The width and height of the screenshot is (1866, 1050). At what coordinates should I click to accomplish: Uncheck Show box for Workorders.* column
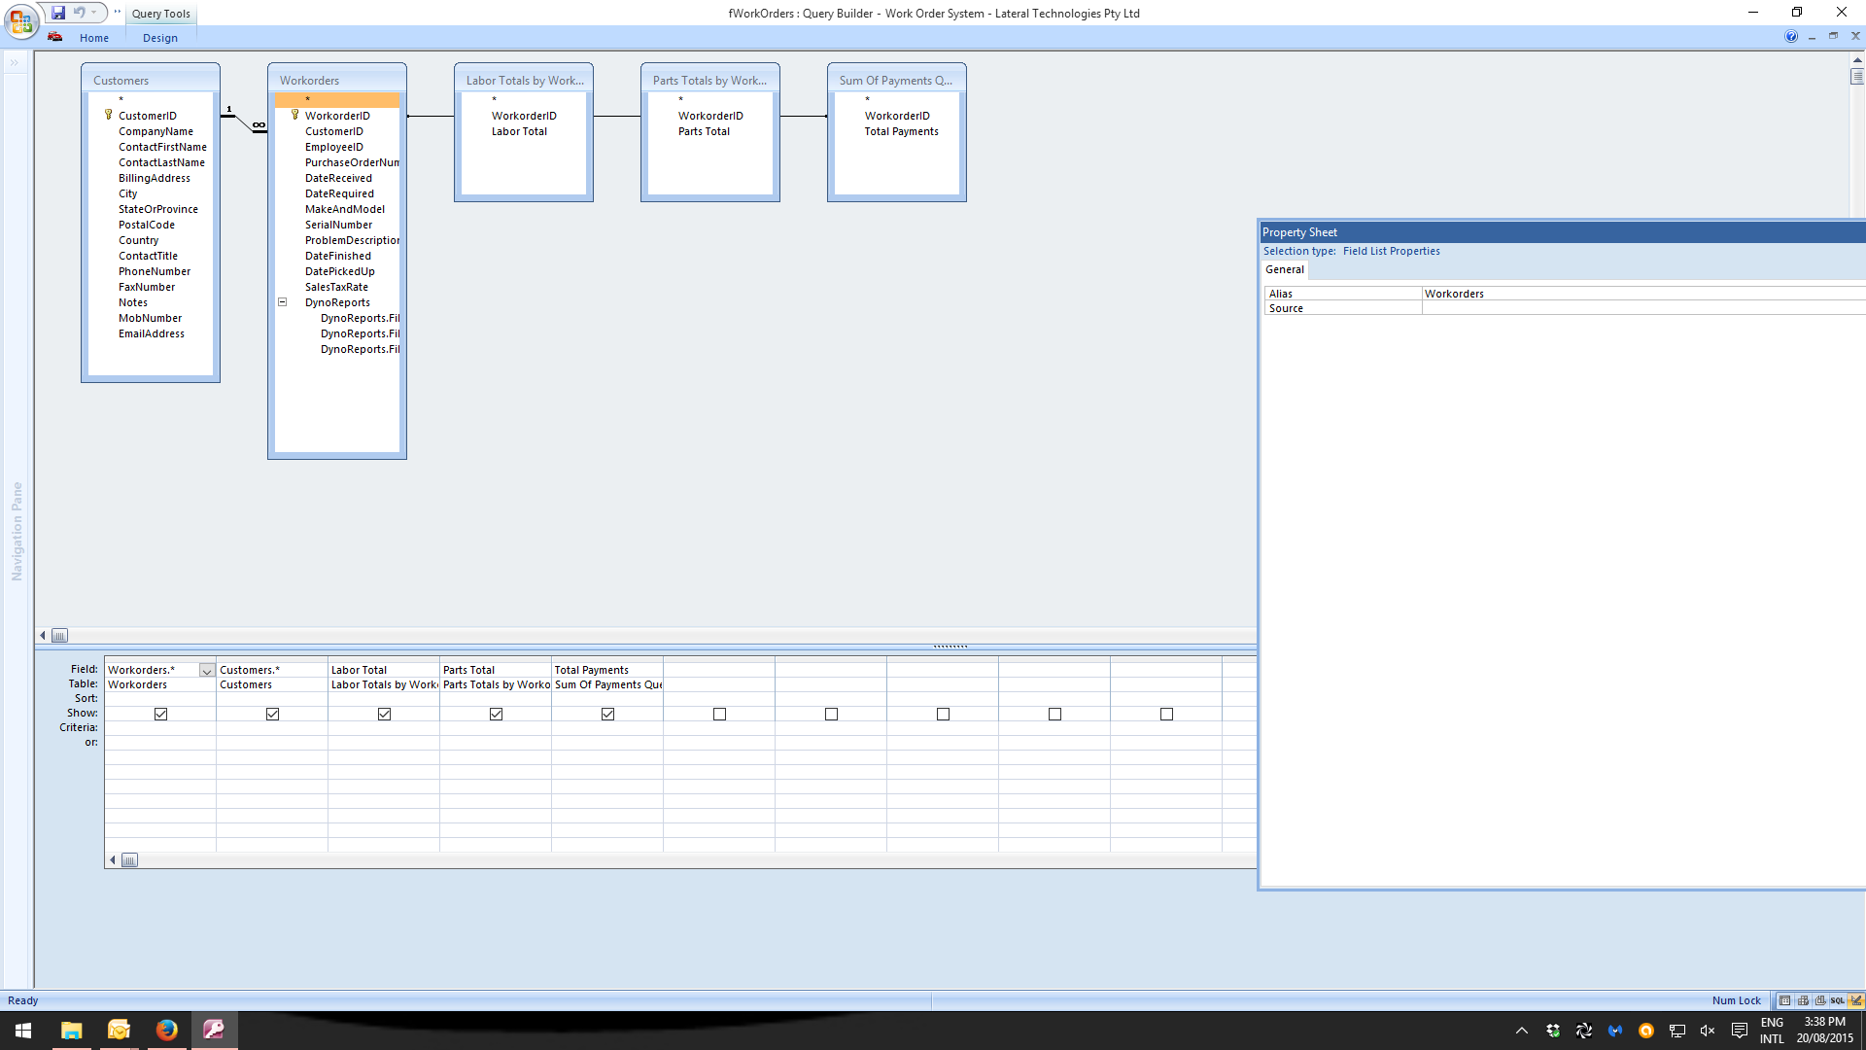tap(160, 714)
